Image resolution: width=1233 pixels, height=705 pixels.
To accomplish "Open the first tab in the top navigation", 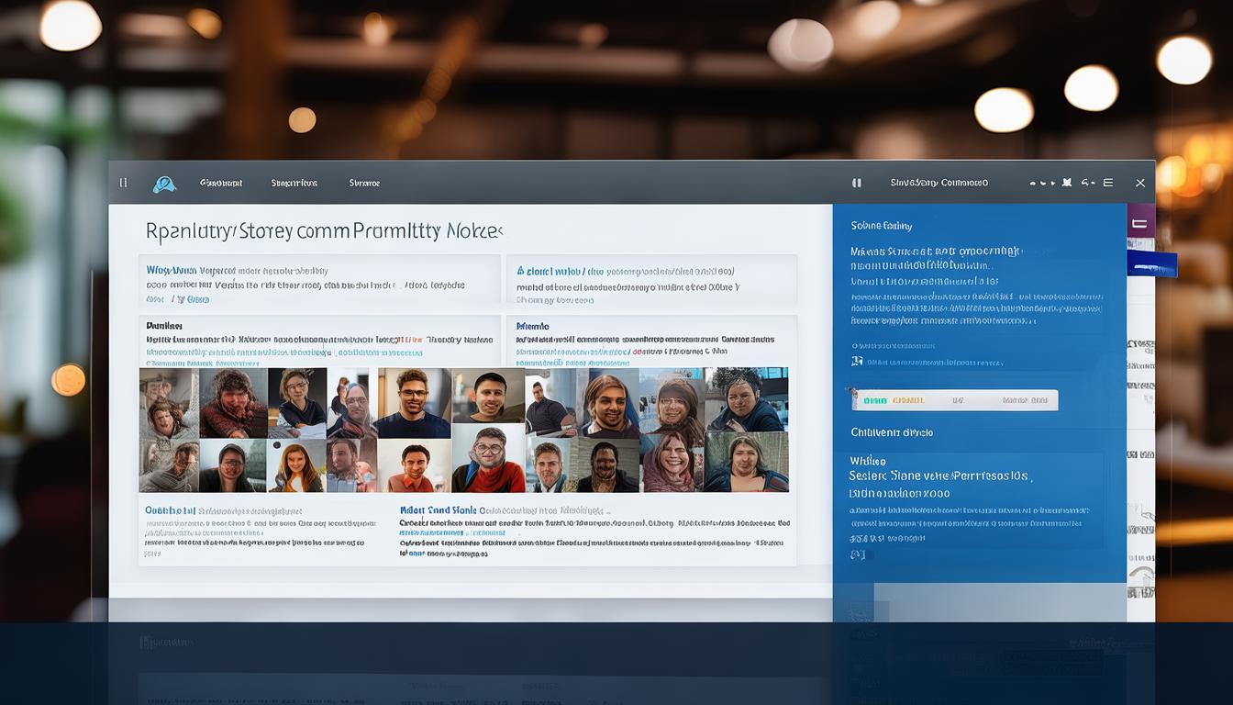I will pos(221,183).
